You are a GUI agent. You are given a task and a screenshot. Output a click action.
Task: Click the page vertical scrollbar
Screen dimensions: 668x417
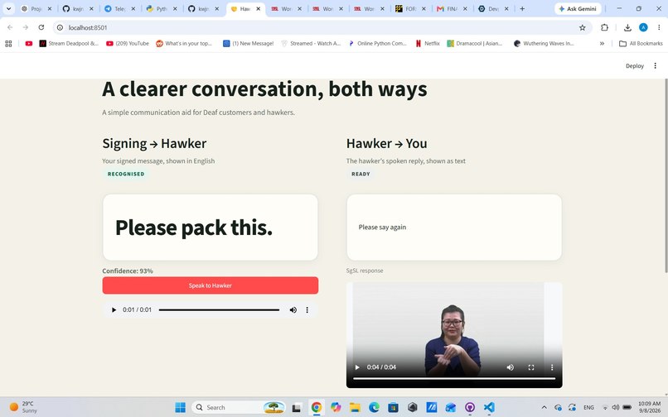tap(666, 175)
